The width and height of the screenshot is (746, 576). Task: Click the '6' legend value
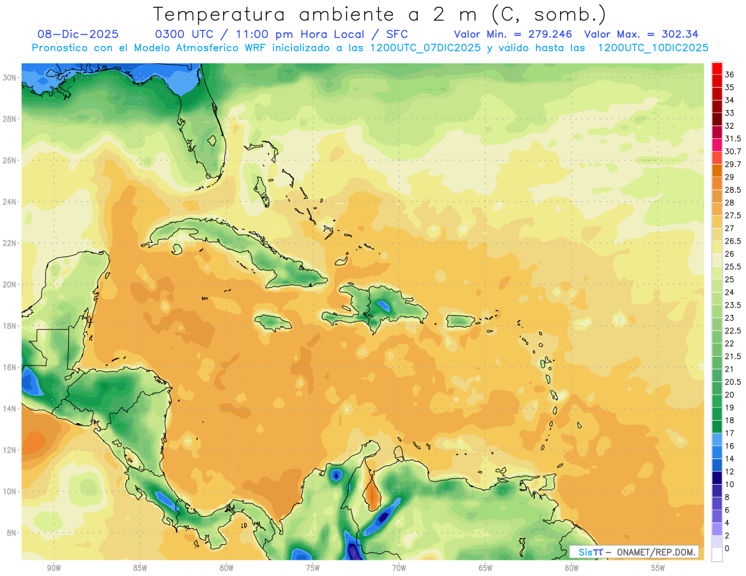727,510
